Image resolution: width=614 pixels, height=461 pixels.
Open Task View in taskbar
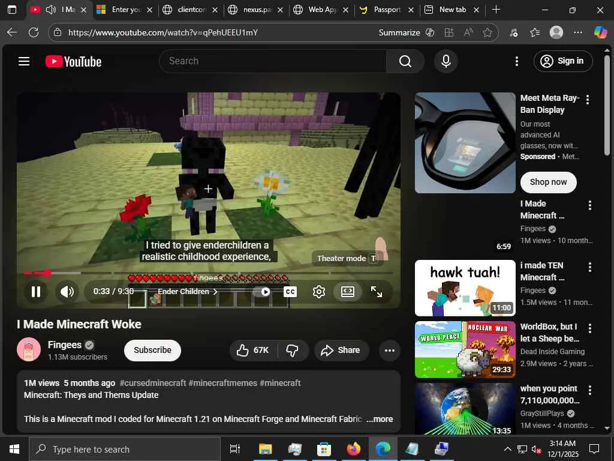point(234,449)
